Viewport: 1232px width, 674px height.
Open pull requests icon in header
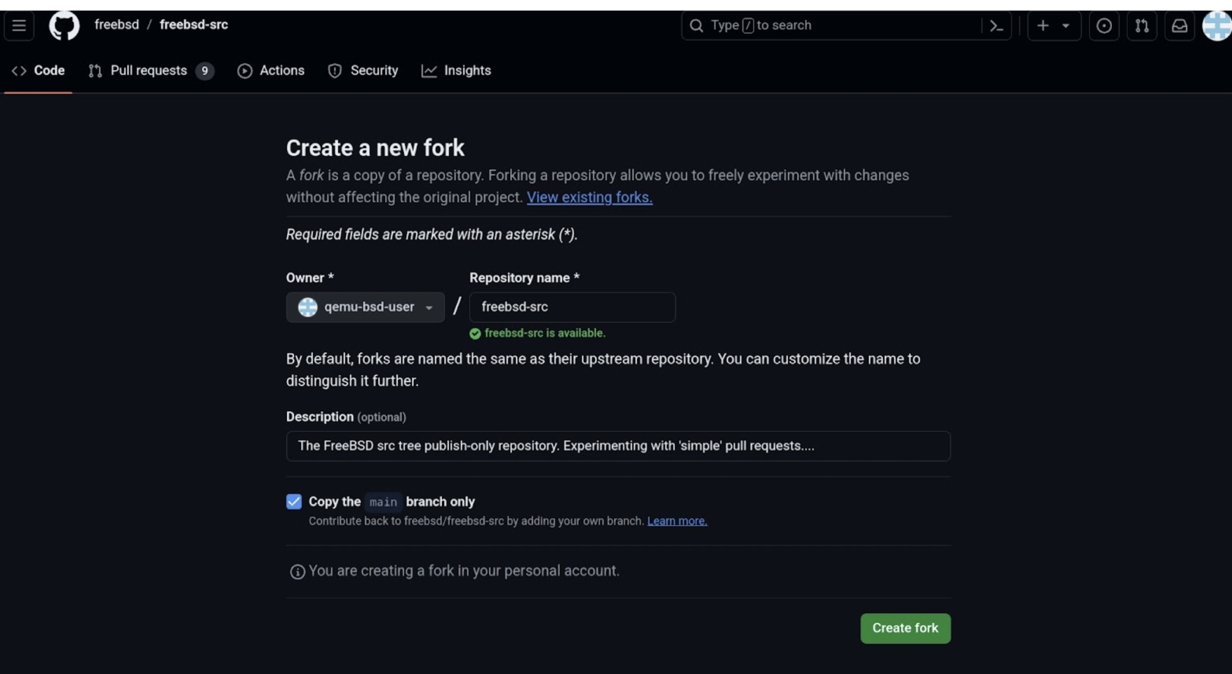pyautogui.click(x=1142, y=26)
